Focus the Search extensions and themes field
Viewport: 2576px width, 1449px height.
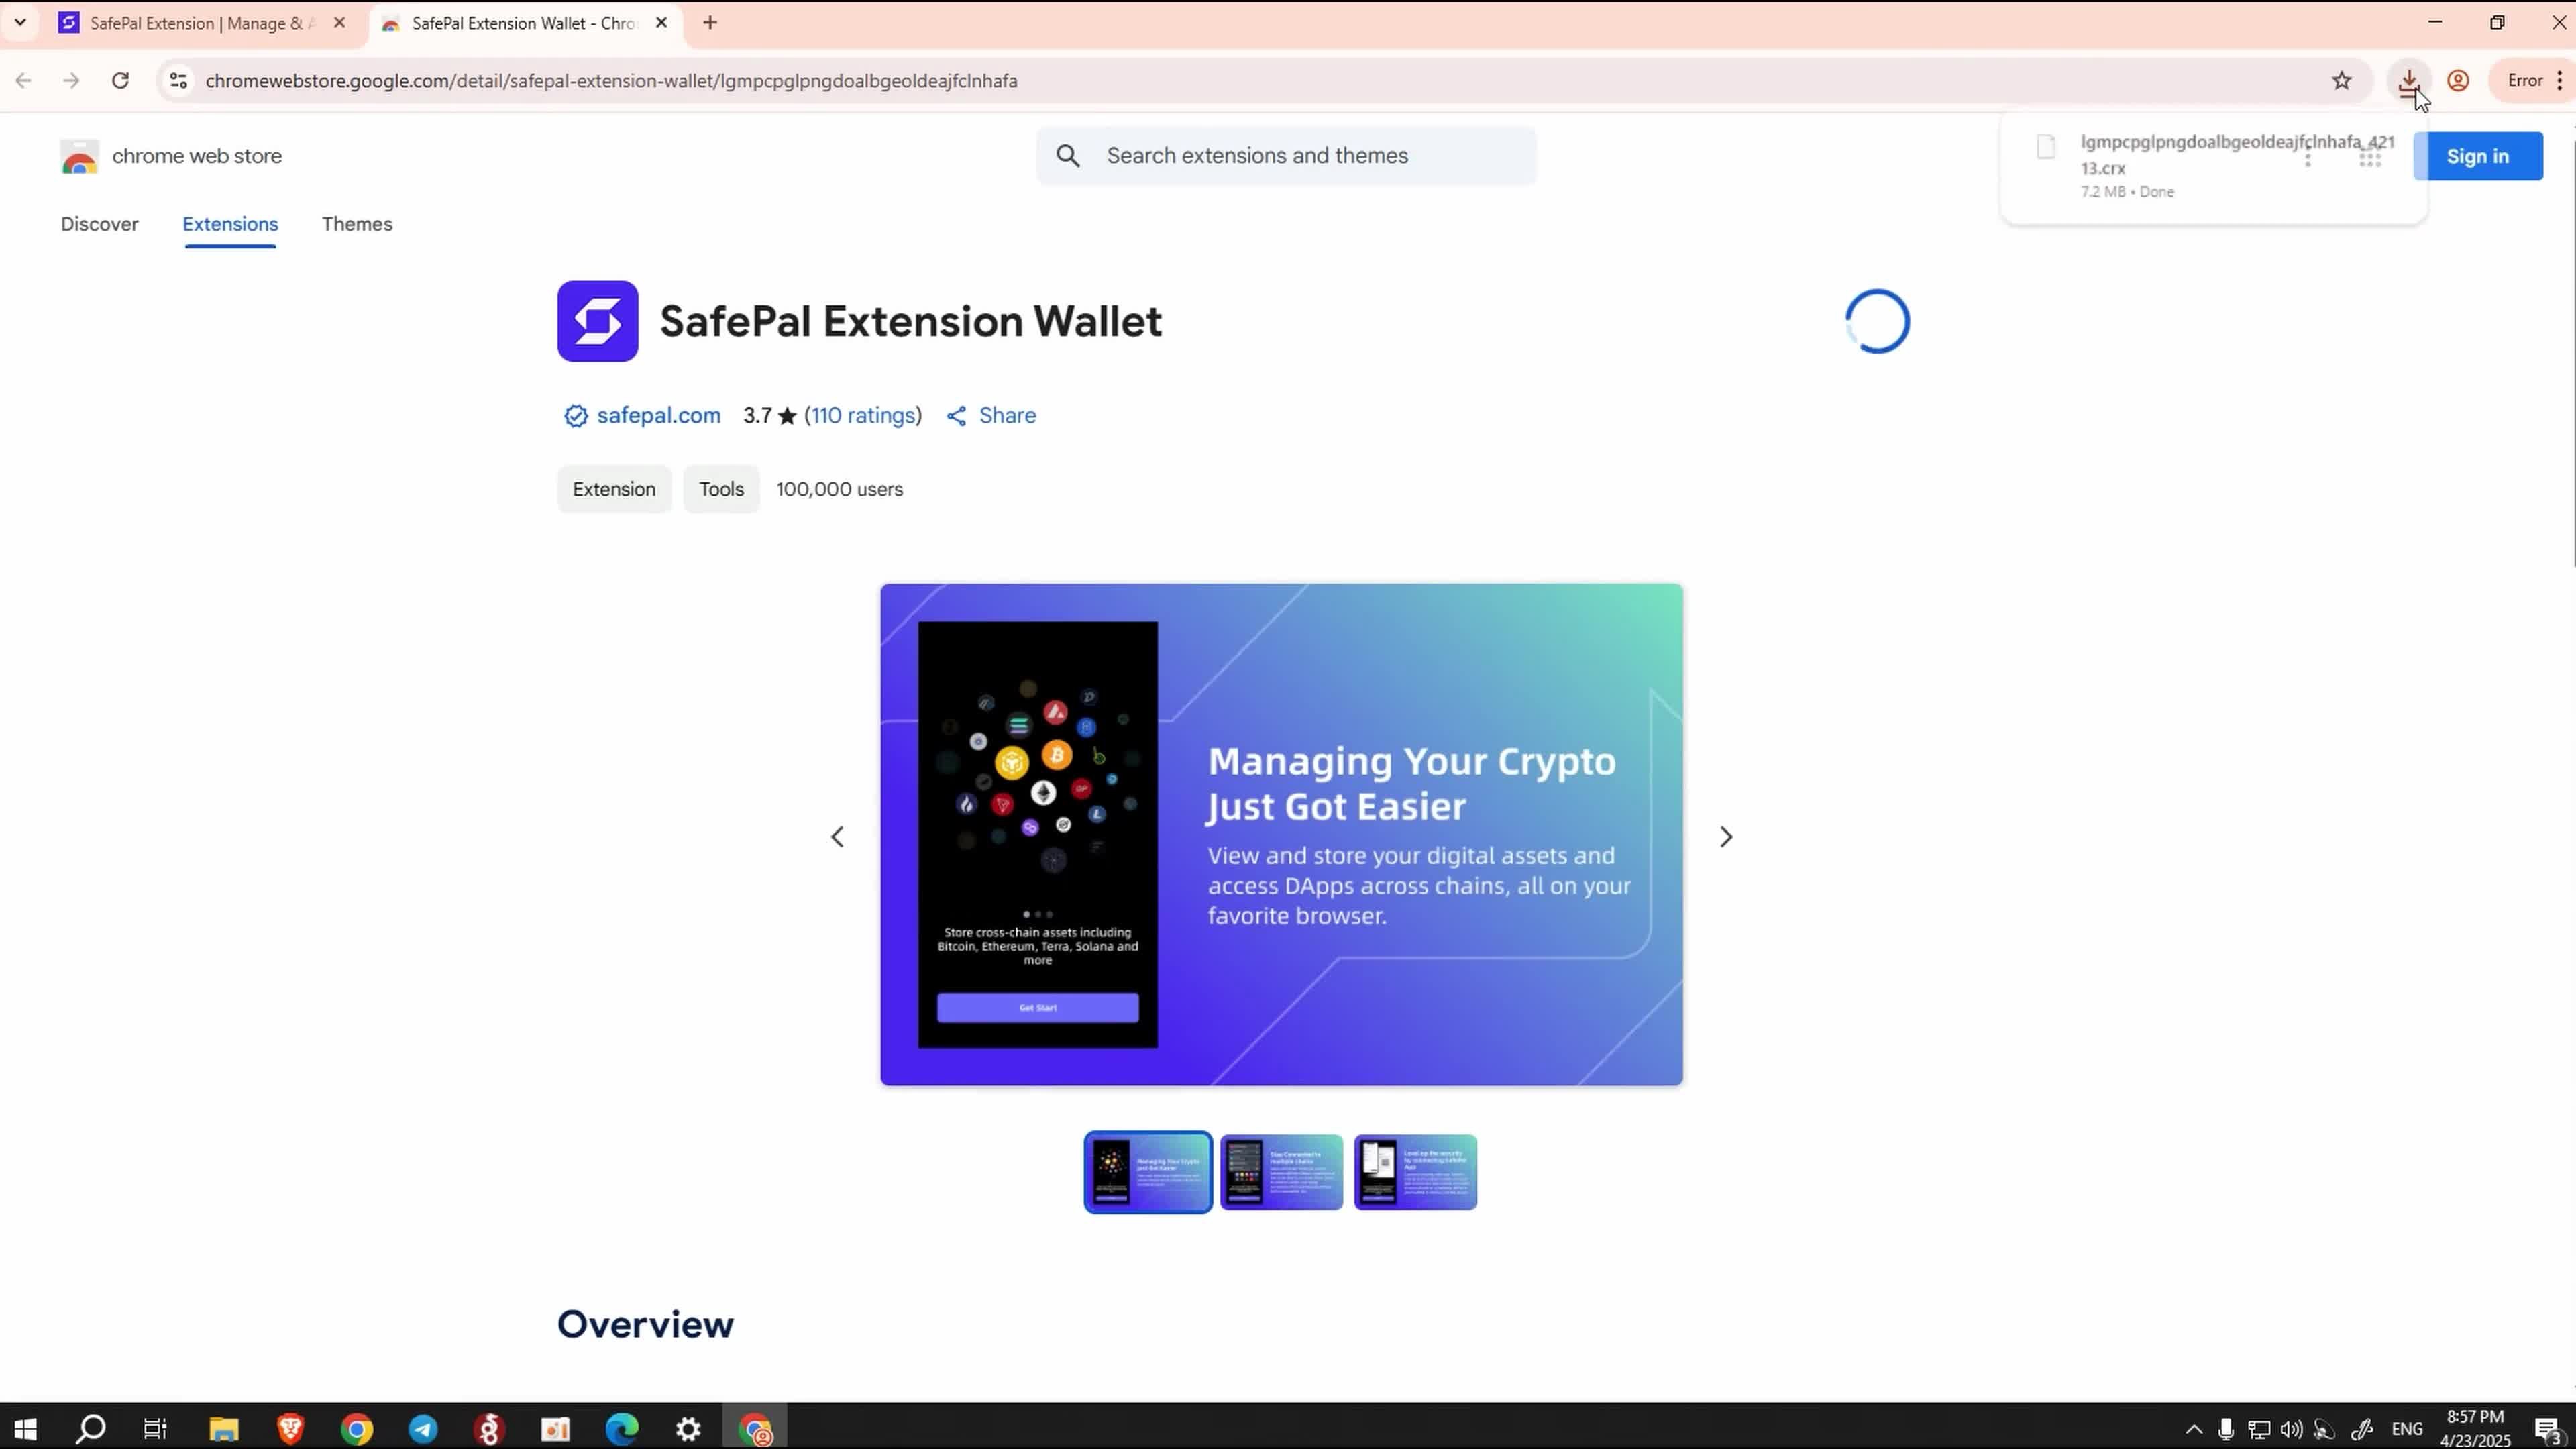1286,156
